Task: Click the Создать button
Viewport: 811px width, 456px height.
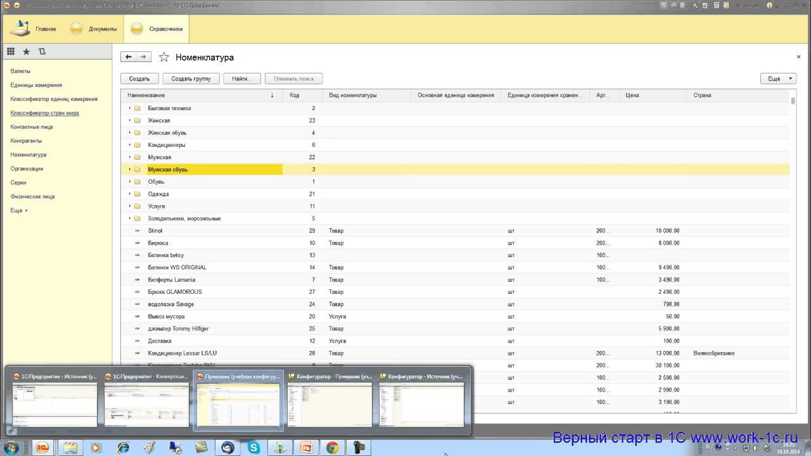Action: (139, 79)
